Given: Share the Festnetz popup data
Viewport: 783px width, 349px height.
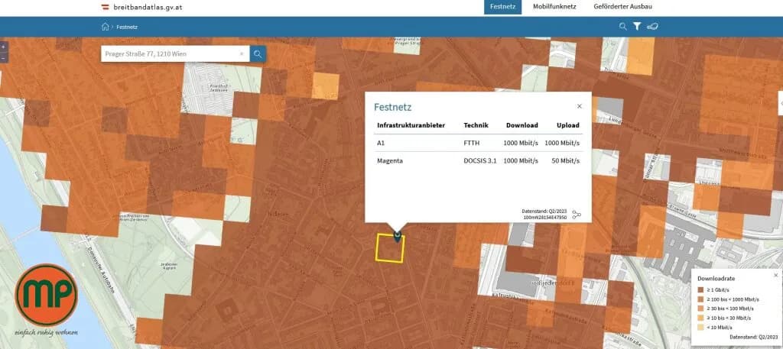Looking at the screenshot, I should click(x=577, y=215).
